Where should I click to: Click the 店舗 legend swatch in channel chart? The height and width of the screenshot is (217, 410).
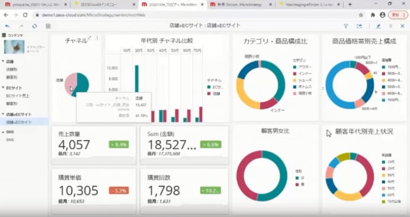click(x=209, y=94)
